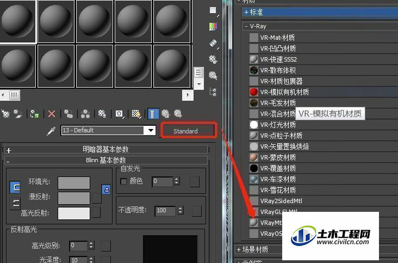Click the upper ambient-diffuse lock toggle
The height and width of the screenshot is (263, 398).
coord(15,187)
